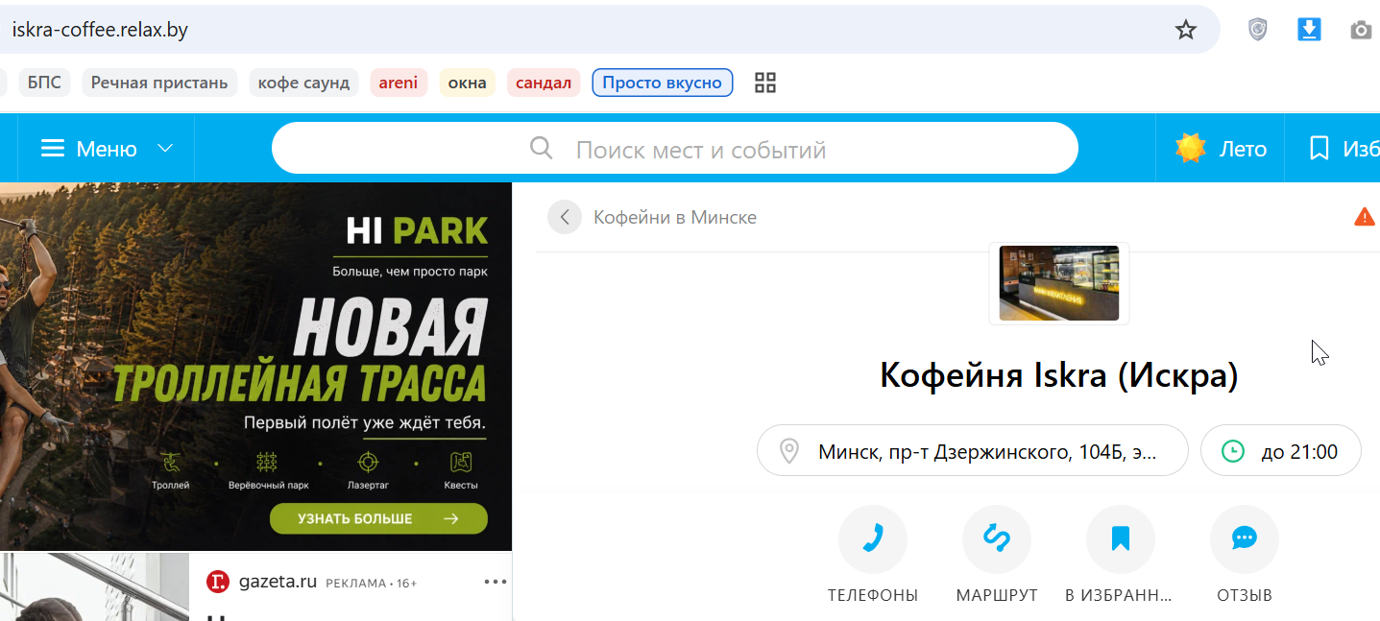Image resolution: width=1380 pixels, height=621 pixels.
Task: Click the Меню label in header
Action: pos(107,149)
